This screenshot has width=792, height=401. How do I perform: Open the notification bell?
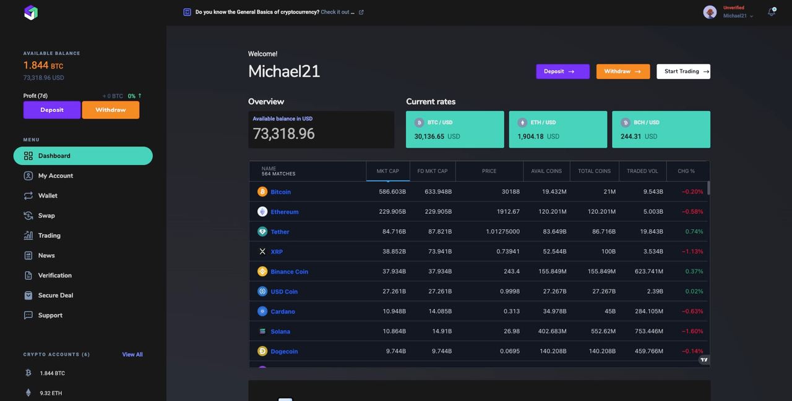772,12
